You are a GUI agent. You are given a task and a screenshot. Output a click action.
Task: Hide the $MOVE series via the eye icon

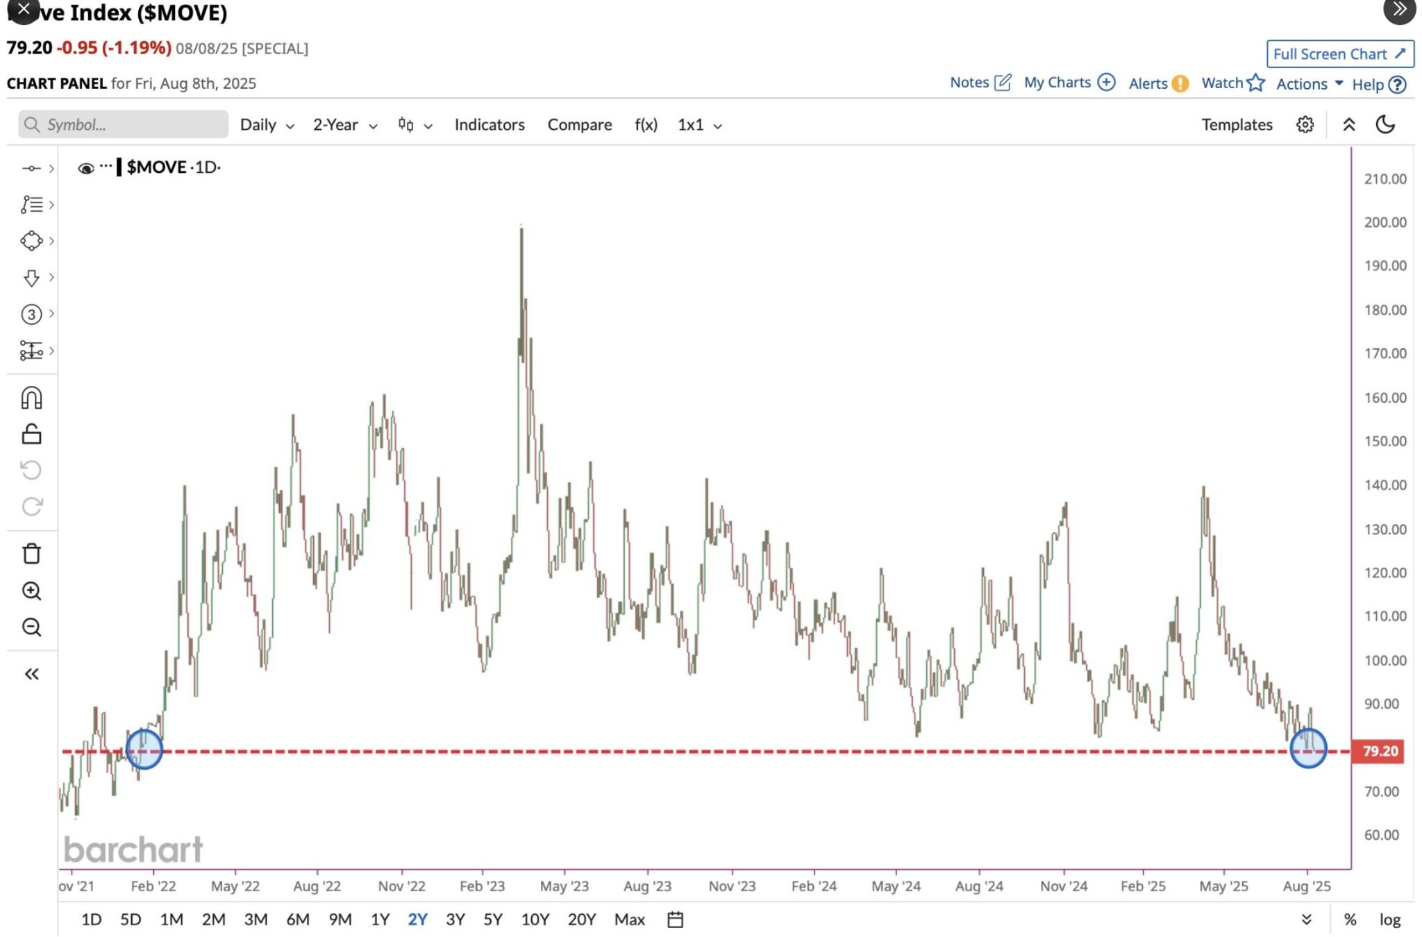(x=85, y=167)
